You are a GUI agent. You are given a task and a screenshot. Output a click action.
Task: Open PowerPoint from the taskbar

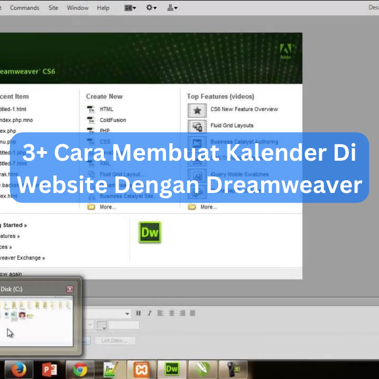point(50,369)
